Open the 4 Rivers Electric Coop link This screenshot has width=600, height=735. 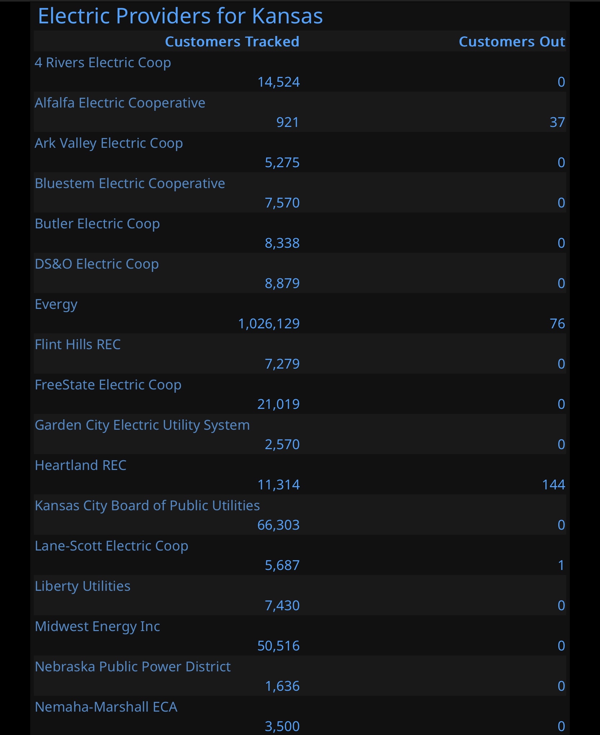103,63
